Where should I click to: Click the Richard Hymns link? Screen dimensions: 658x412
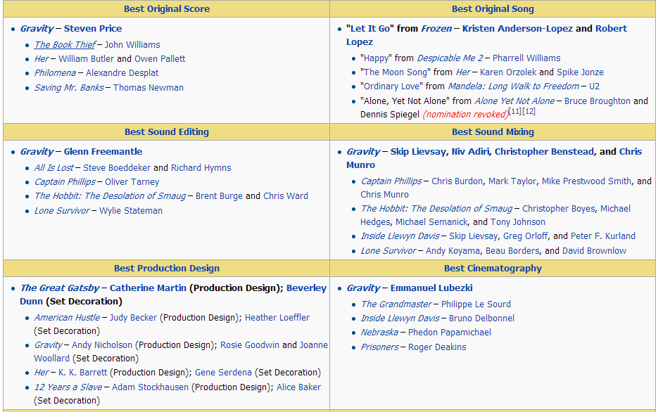point(201,168)
